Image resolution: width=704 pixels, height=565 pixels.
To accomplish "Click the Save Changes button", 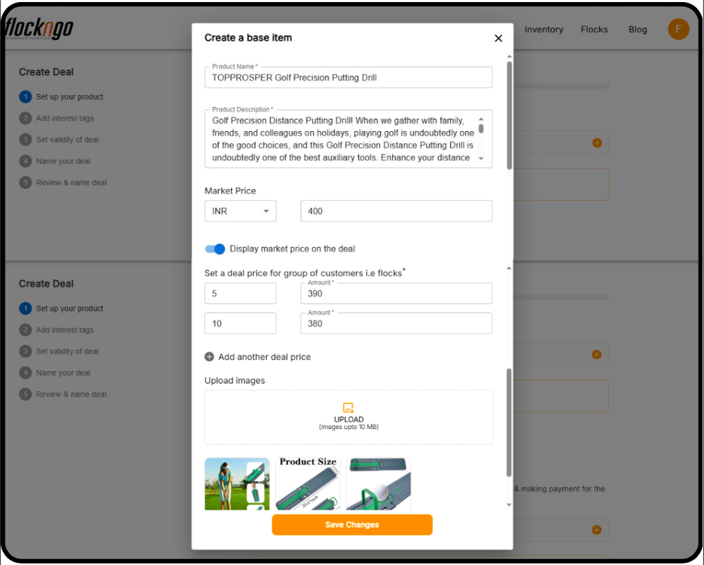I will point(352,524).
